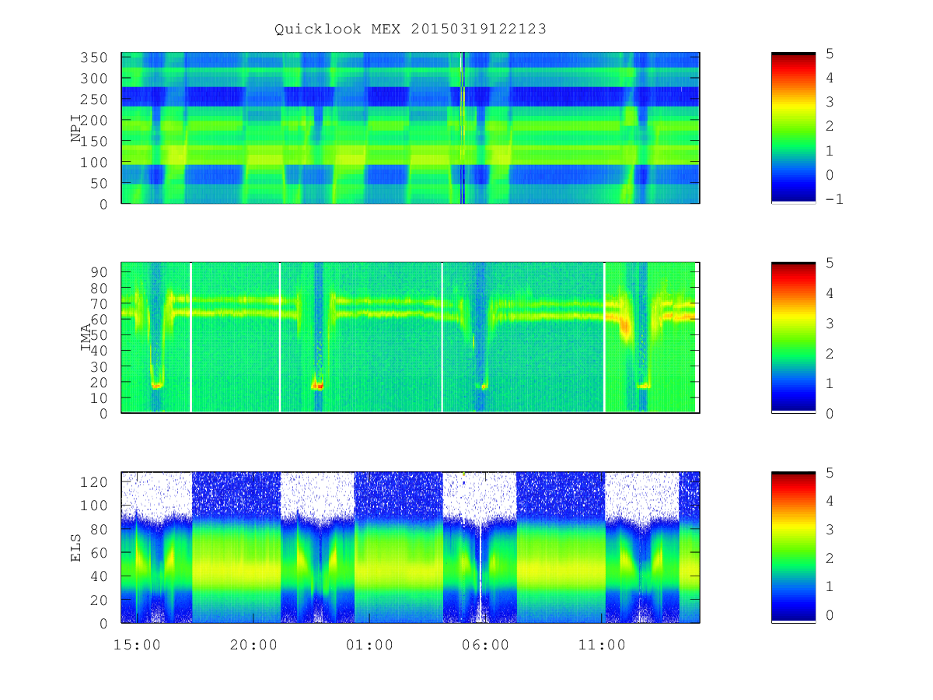Screen dimensions: 933x700
Task: Click the "0" label on IMA color scale
Action: (830, 414)
